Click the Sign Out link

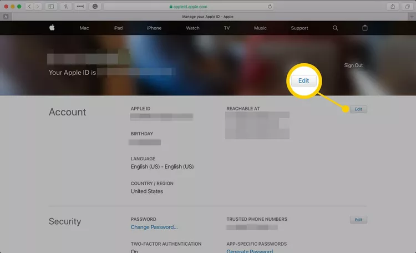point(353,65)
